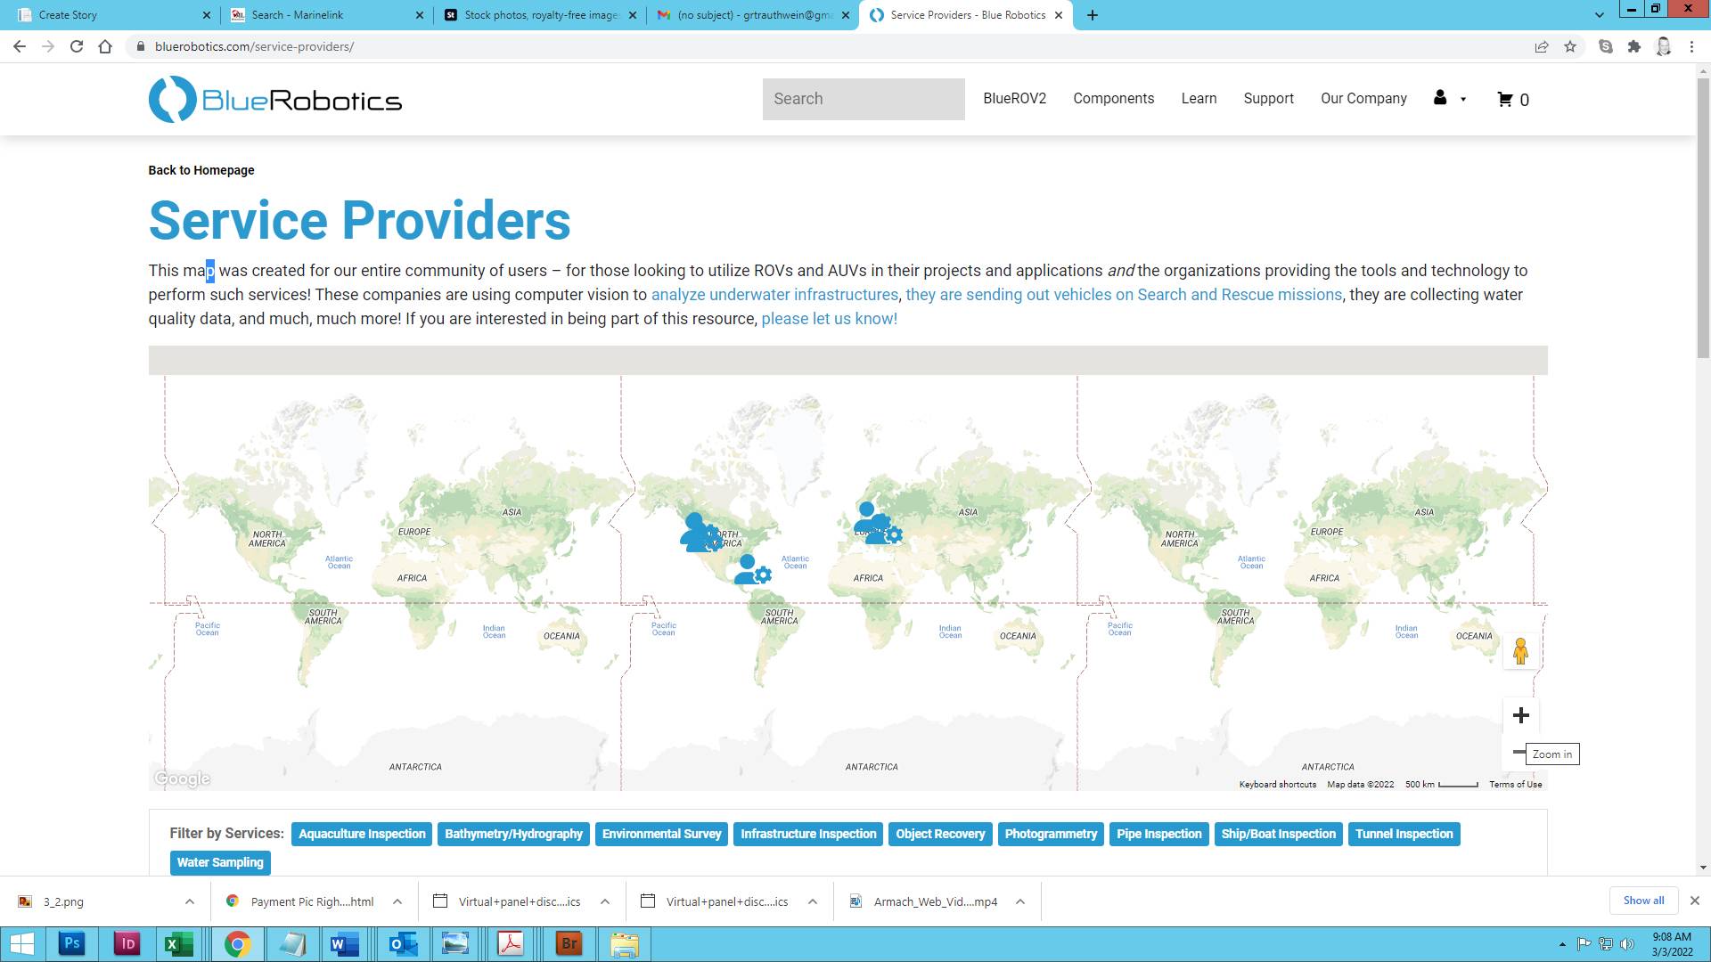This screenshot has height=962, width=1711.
Task: Click Back to Homepage link
Action: [x=201, y=170]
